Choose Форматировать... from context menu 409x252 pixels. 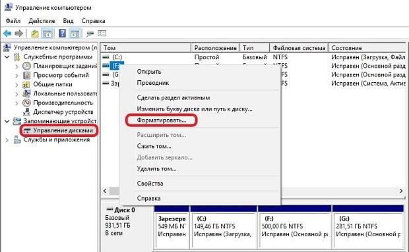pyautogui.click(x=162, y=120)
